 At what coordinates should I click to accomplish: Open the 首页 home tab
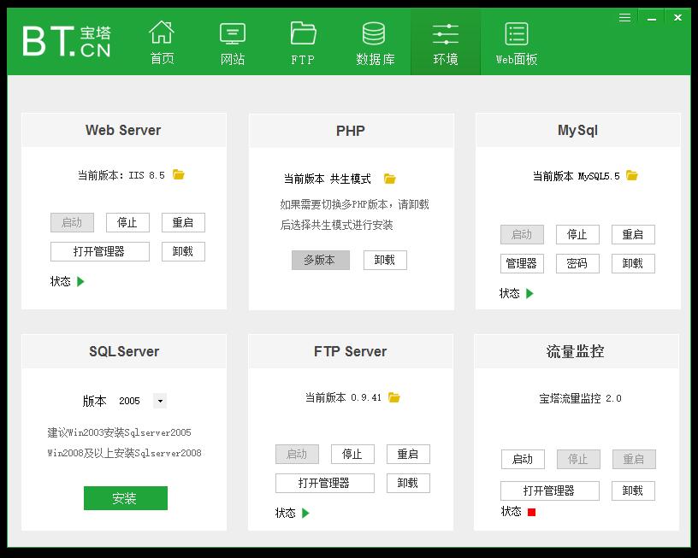pos(162,43)
